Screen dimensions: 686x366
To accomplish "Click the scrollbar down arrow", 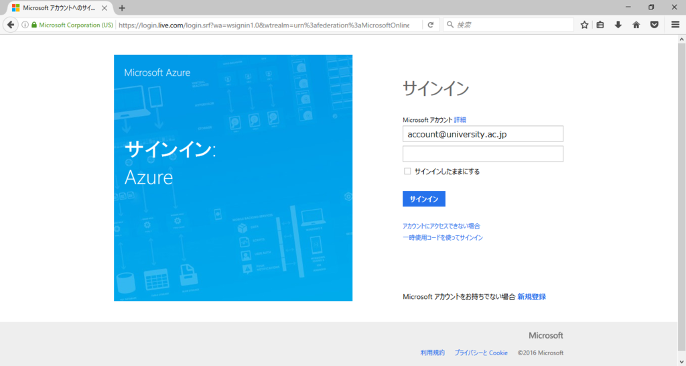I will 681,361.
